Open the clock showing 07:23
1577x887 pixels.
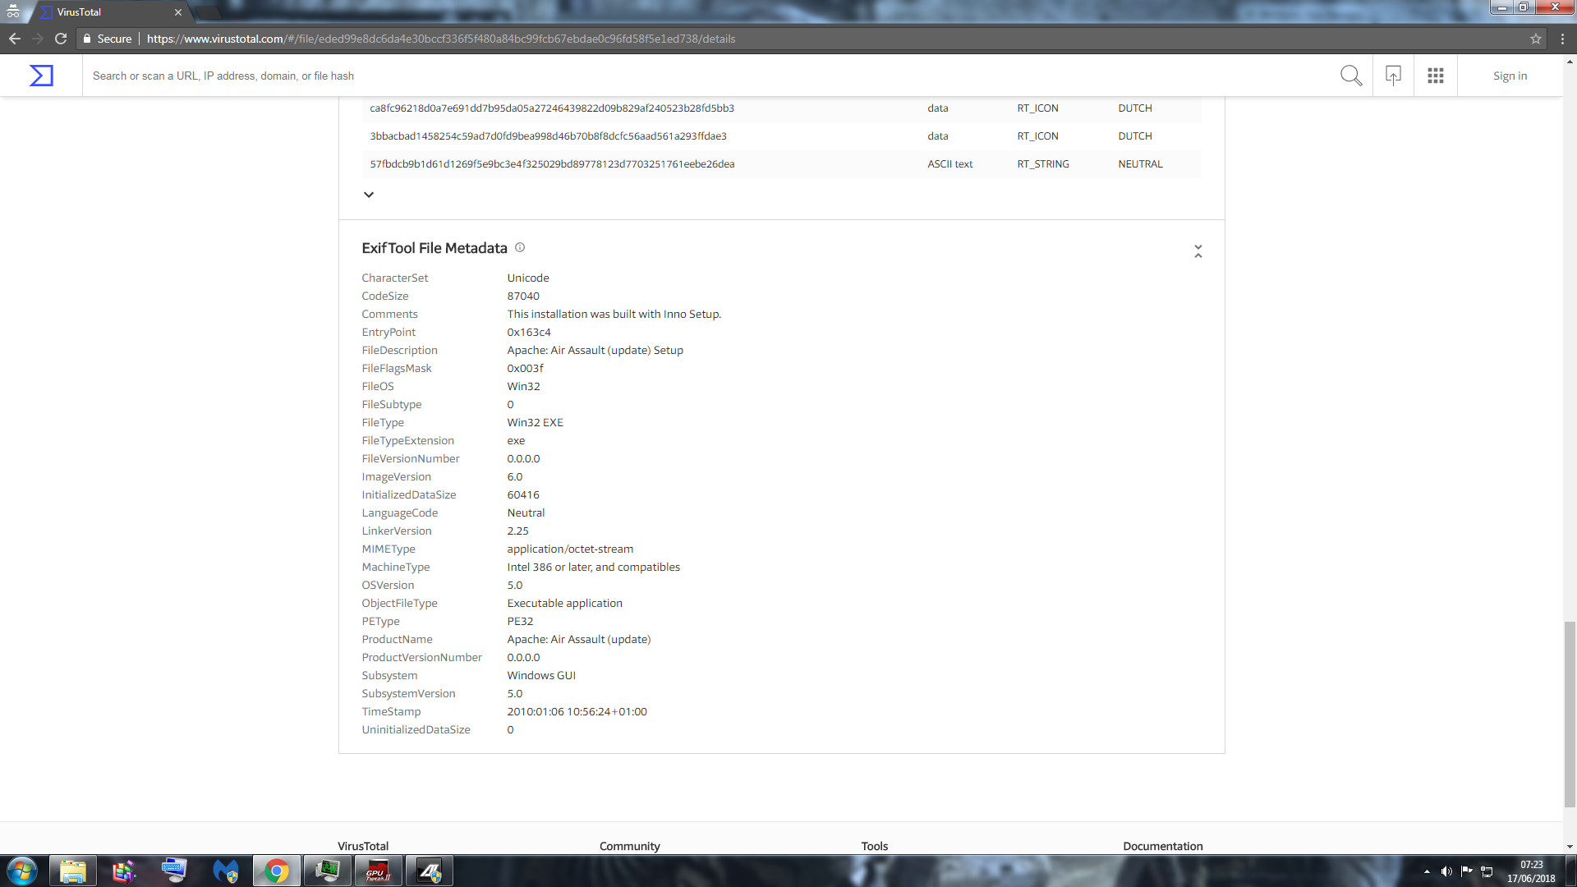click(x=1531, y=871)
